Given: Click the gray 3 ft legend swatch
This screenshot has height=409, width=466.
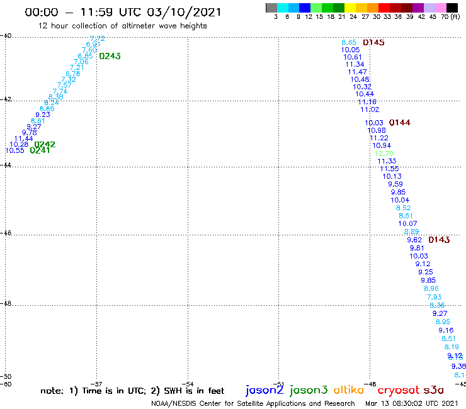Looking at the screenshot, I should click(271, 8).
